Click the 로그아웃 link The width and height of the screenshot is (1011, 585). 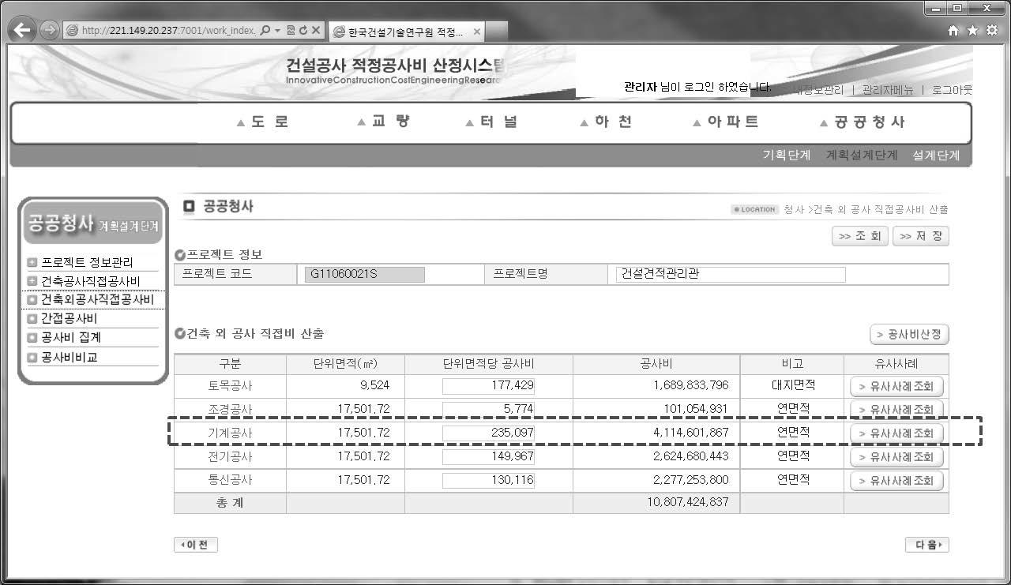[952, 90]
